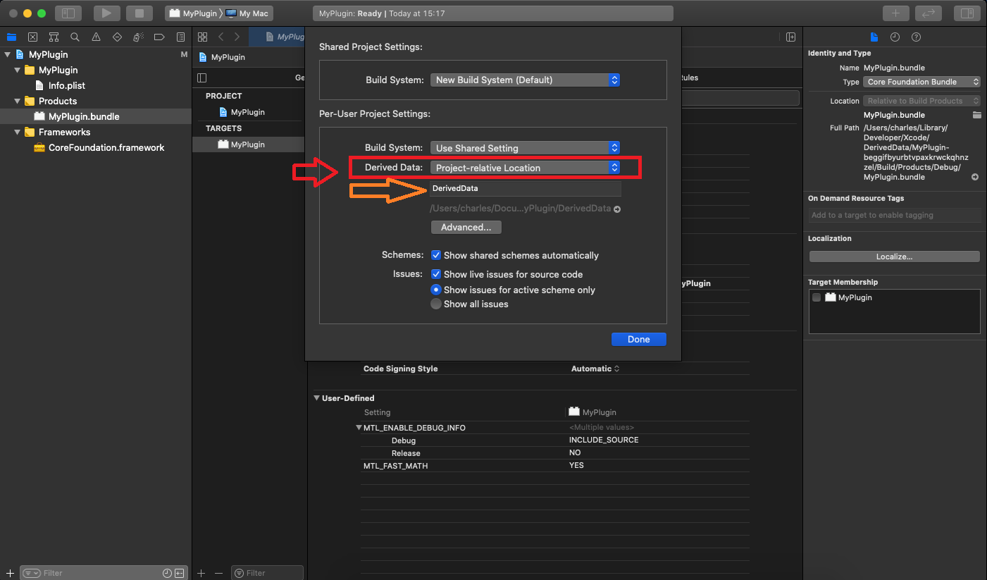Click the Stop button in toolbar

139,13
